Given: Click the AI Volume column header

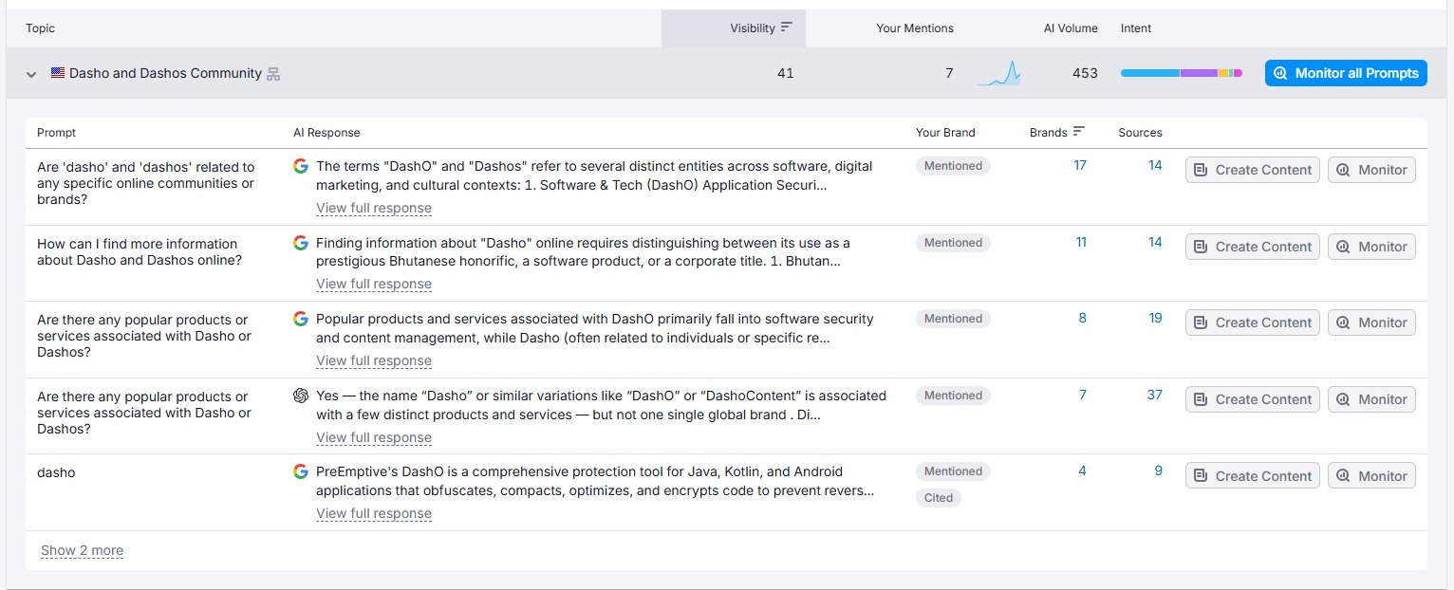Looking at the screenshot, I should coord(1071,28).
